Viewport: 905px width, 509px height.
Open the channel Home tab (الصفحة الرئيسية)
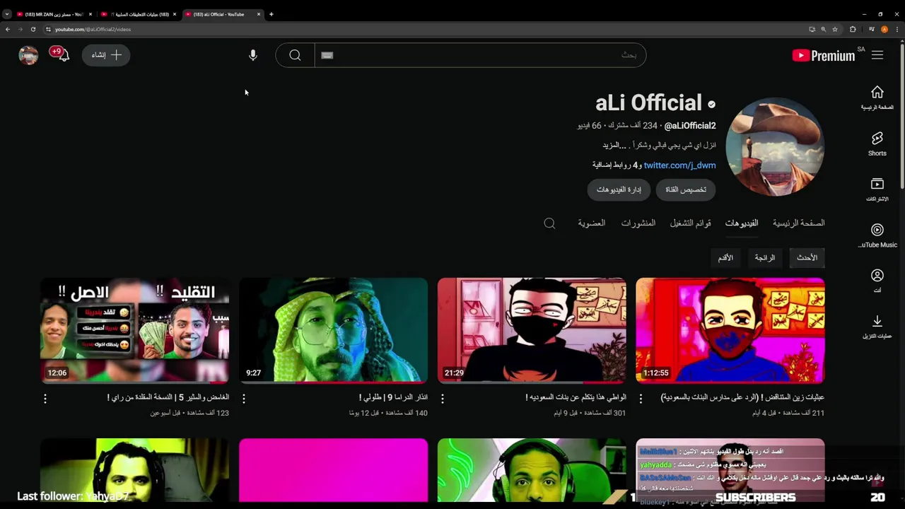[798, 223]
